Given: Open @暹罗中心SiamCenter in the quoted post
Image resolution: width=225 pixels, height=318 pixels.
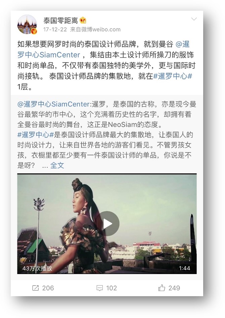Looking at the screenshot, I should point(53,104).
